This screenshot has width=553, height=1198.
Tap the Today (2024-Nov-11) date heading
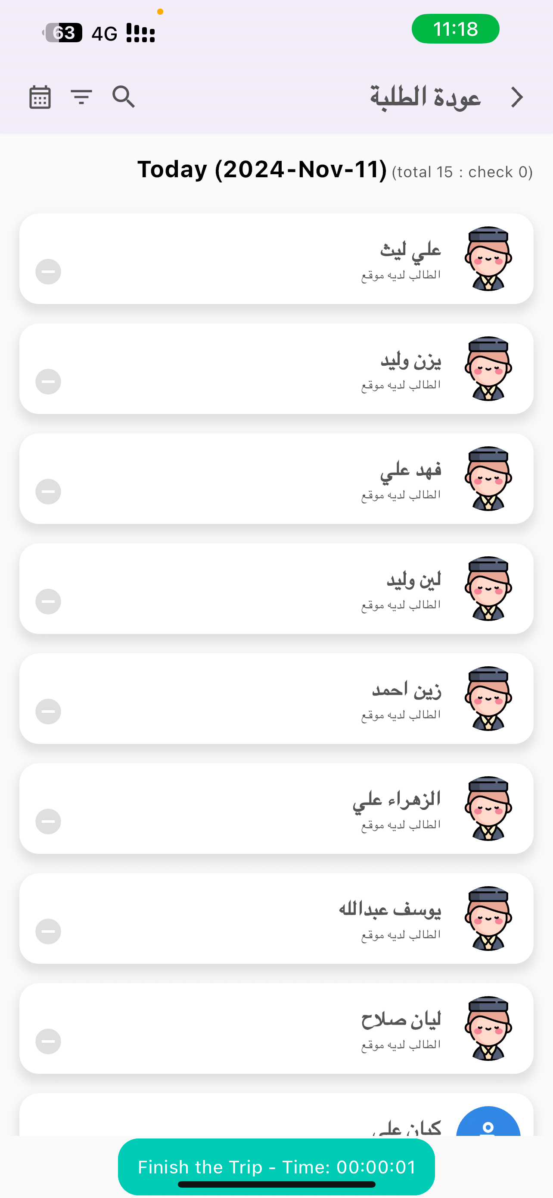262,169
